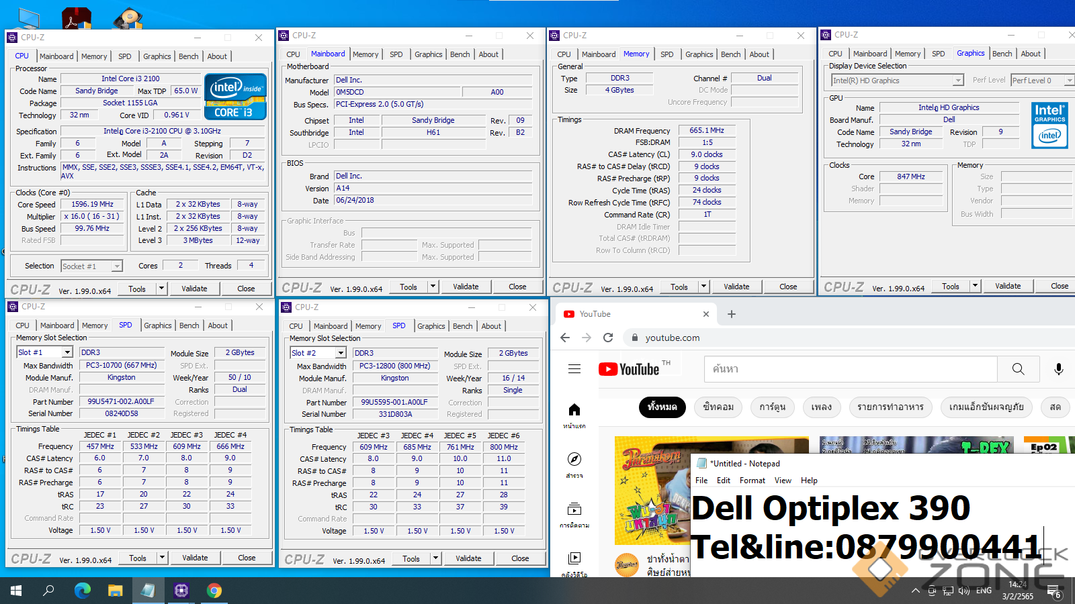Image resolution: width=1075 pixels, height=604 pixels.
Task: Open the Socket #1 selection dropdown
Action: point(116,266)
